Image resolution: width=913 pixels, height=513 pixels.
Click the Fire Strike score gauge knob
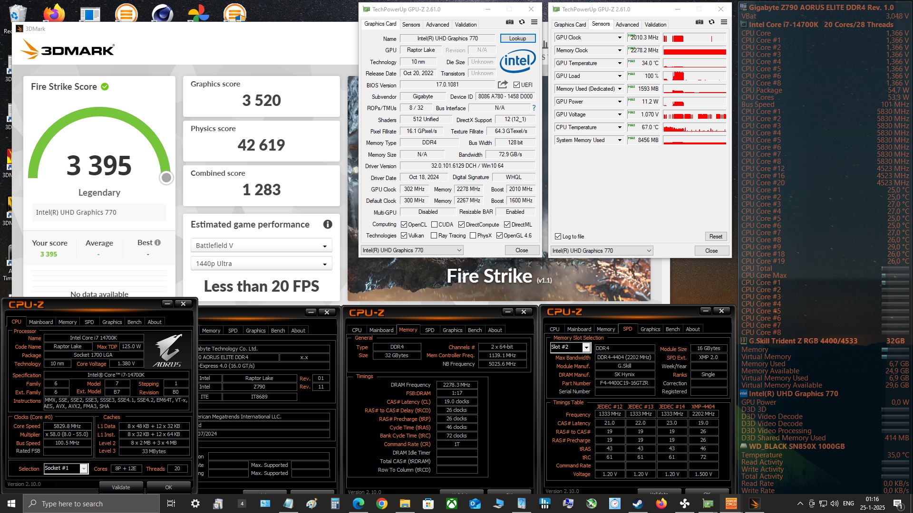click(x=166, y=178)
